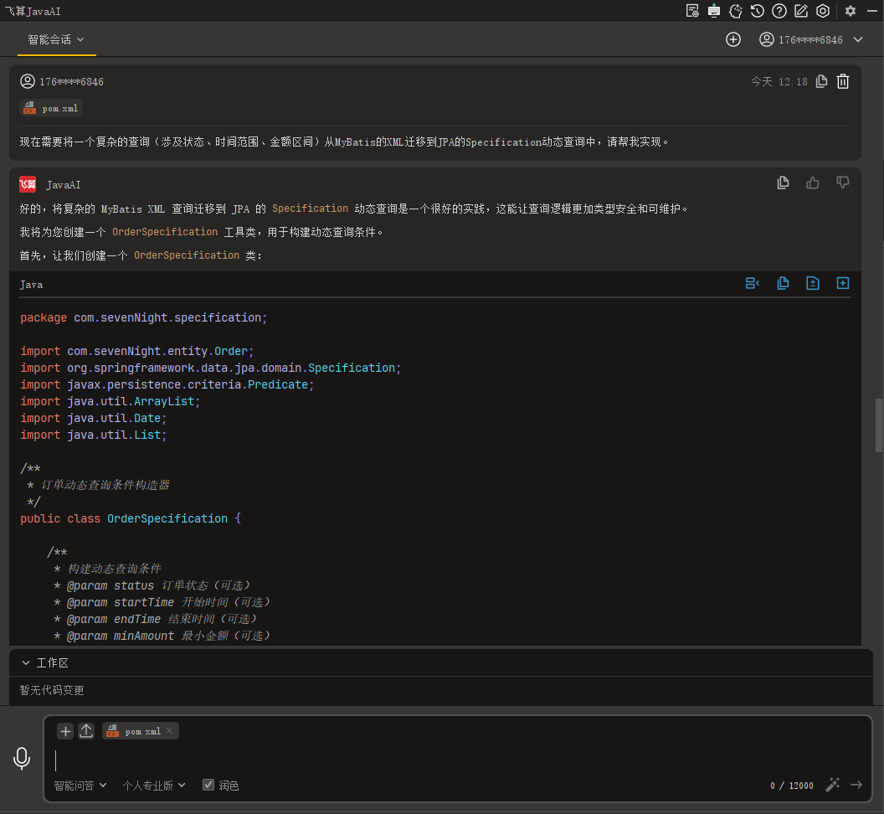Open the pom.xml attachment in user message

click(51, 108)
